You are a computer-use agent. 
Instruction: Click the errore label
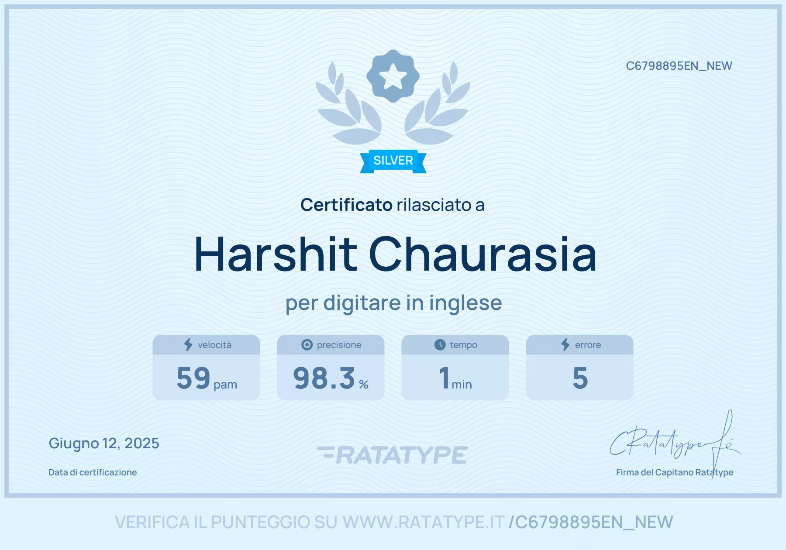[588, 345]
